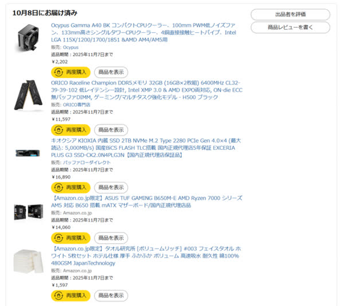The width and height of the screenshot is (344, 306).
Task: Click buy-again for ASUS TUF B650M-E motherboard
Action: (x=71, y=238)
